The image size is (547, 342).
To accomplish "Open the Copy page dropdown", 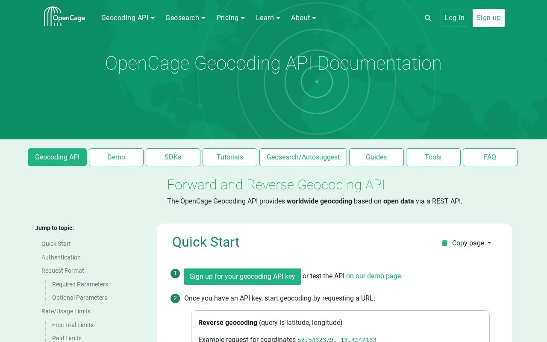I will 471,243.
